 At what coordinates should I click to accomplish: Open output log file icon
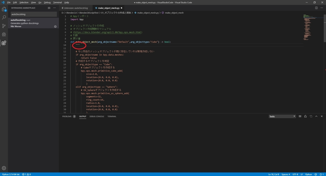click(x=311, y=116)
